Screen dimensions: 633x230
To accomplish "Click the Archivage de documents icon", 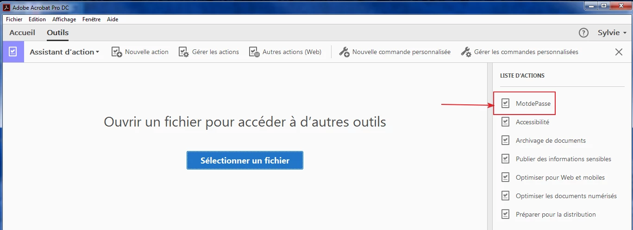I will click(506, 140).
